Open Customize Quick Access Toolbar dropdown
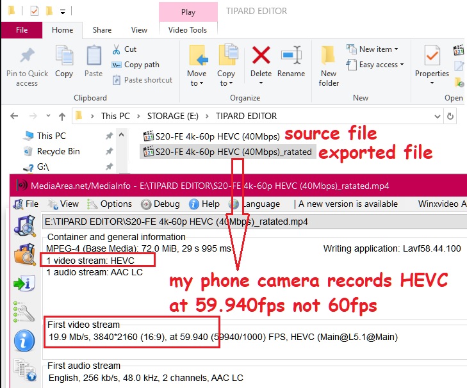 click(x=63, y=12)
